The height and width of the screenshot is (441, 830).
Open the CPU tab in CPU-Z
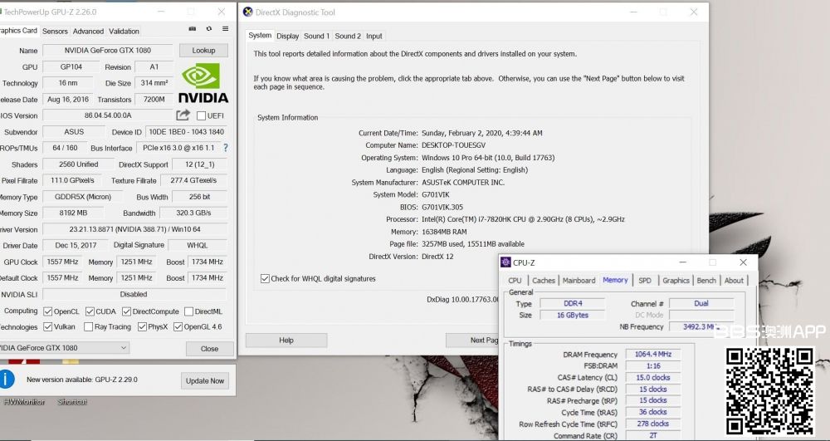[515, 281]
